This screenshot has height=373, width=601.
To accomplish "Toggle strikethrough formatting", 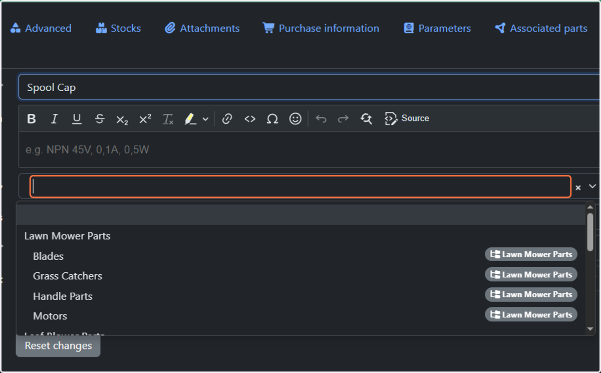I will click(x=100, y=119).
